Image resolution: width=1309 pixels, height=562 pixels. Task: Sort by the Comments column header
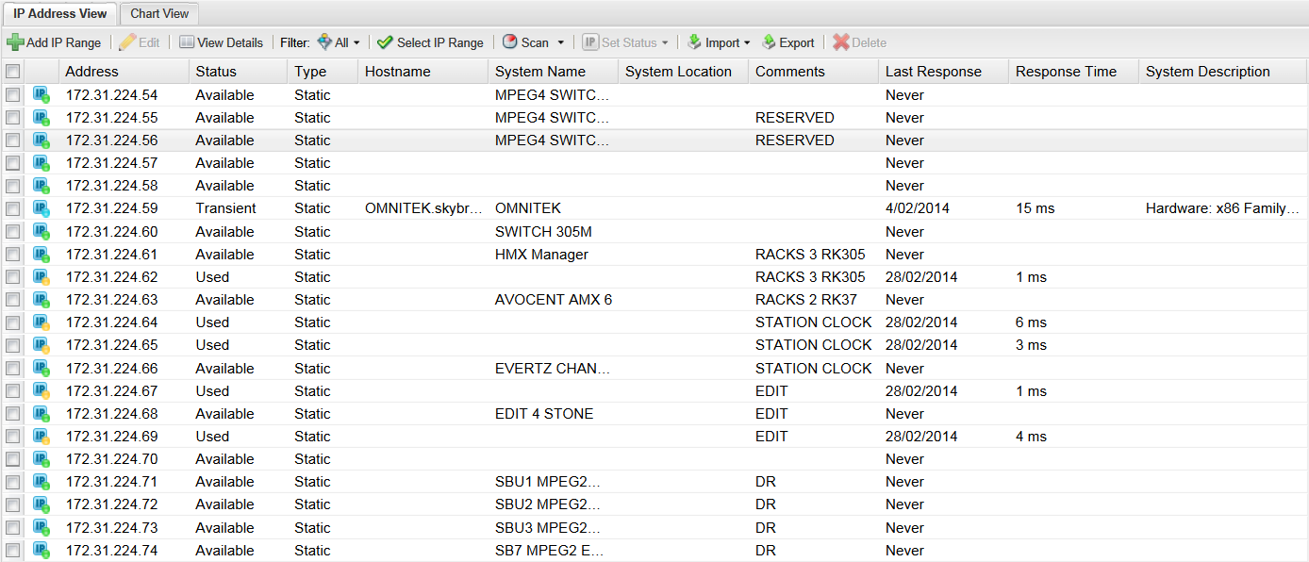814,72
